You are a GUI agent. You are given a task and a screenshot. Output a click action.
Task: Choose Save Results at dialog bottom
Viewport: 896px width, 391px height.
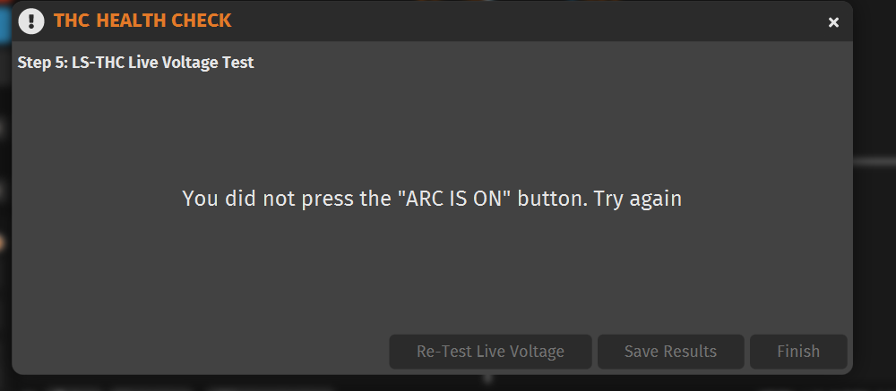pyautogui.click(x=670, y=351)
